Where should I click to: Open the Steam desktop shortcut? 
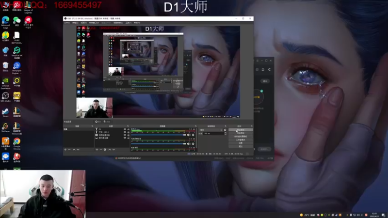coord(5,112)
